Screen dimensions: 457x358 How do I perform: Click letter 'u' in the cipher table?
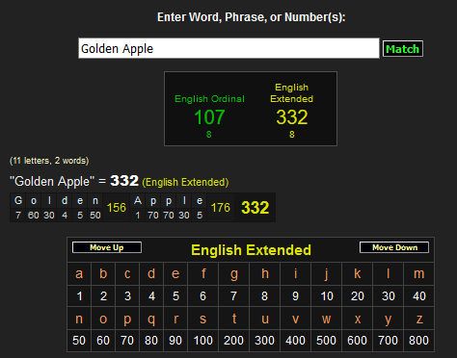point(265,319)
